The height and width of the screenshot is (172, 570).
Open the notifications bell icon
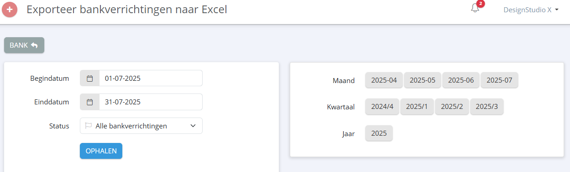pos(475,9)
